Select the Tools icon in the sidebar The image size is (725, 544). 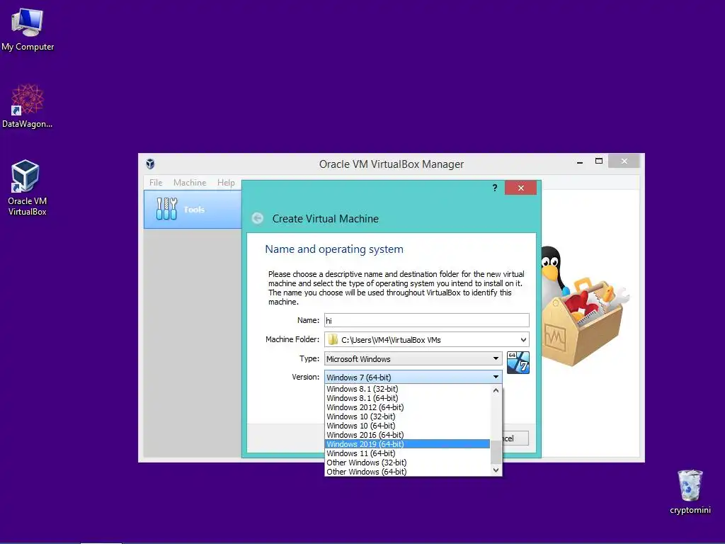[x=166, y=209]
